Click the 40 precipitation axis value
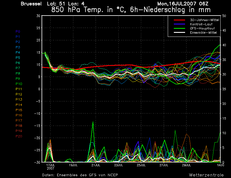Image resolution: width=231 pixels, height=178 pixels. coord(224,45)
